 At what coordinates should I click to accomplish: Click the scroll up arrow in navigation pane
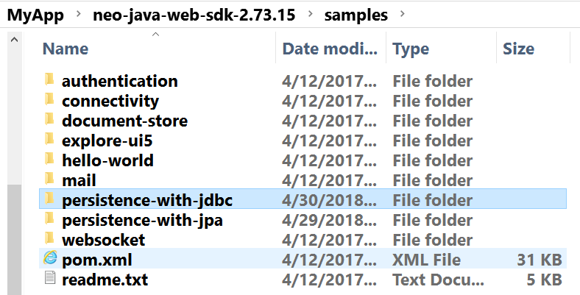[x=14, y=39]
